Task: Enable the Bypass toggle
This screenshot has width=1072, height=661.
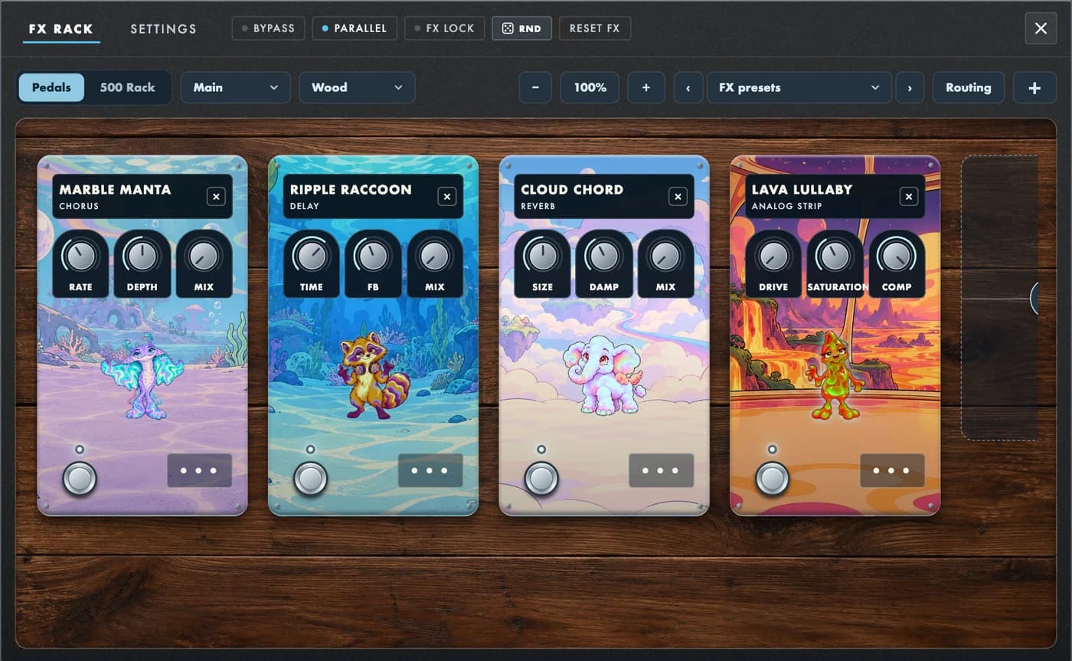Action: click(268, 28)
